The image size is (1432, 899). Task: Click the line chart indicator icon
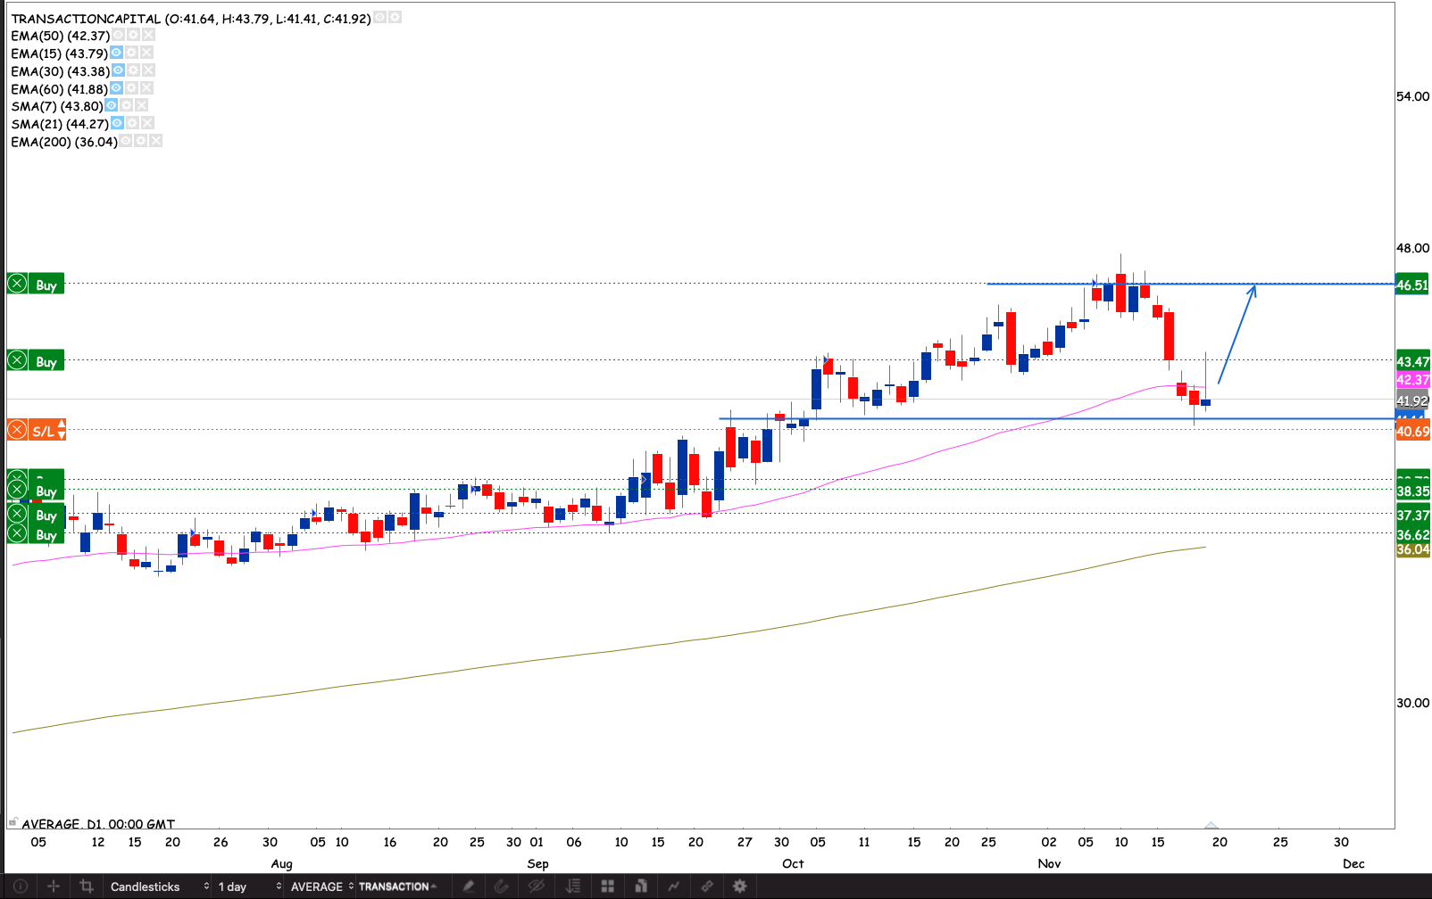coord(673,886)
